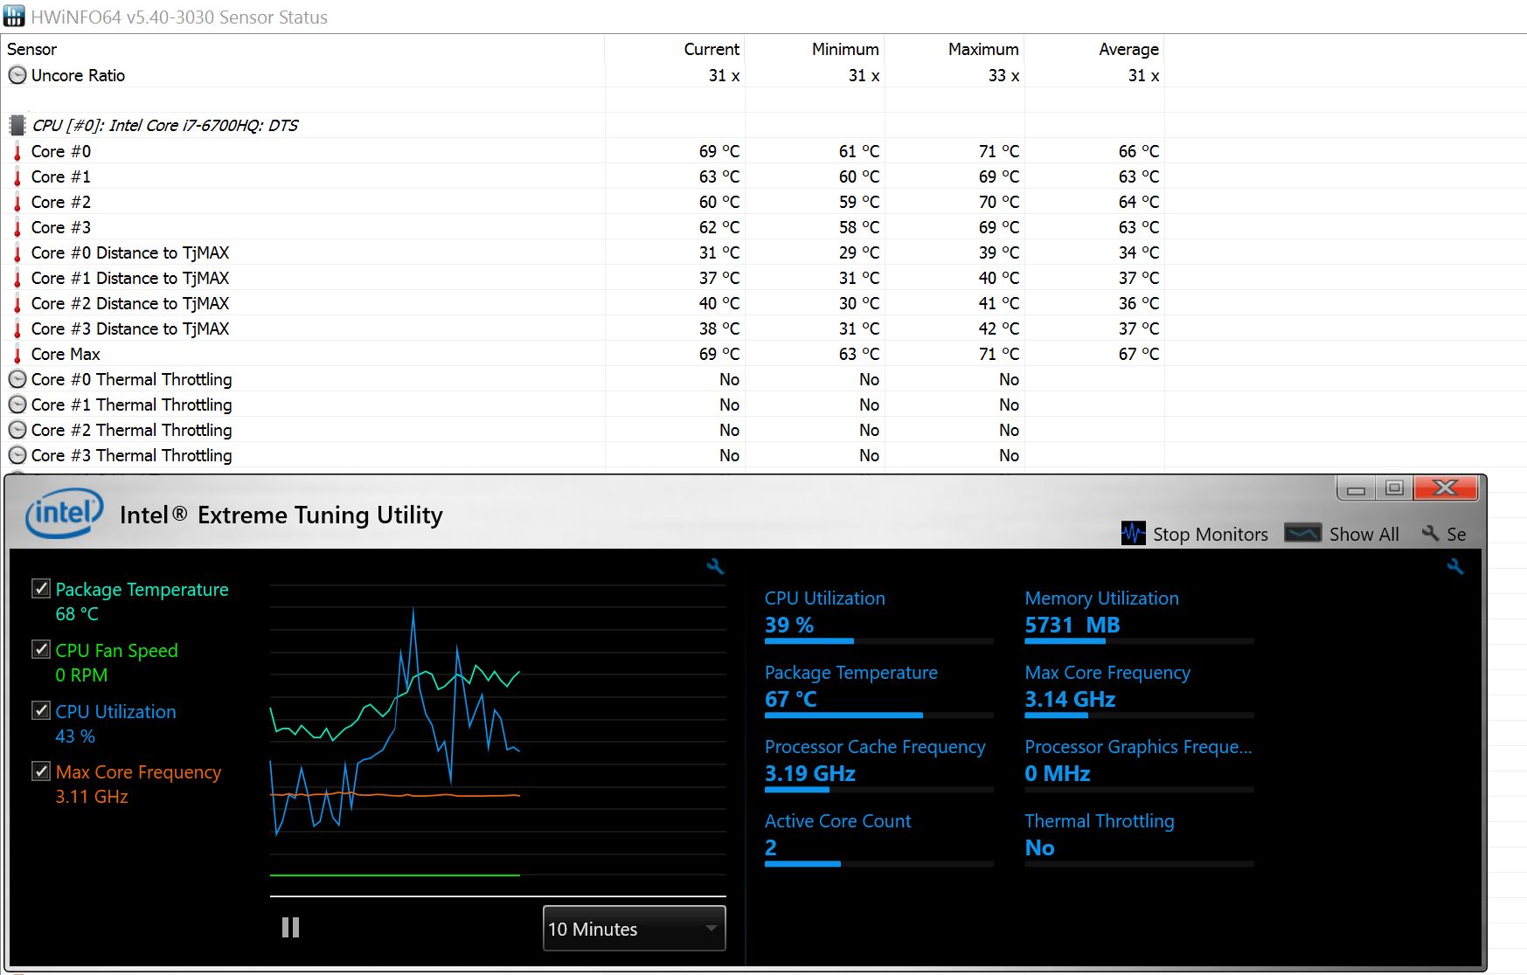Uncheck Package Temperature graph checkbox

40,588
